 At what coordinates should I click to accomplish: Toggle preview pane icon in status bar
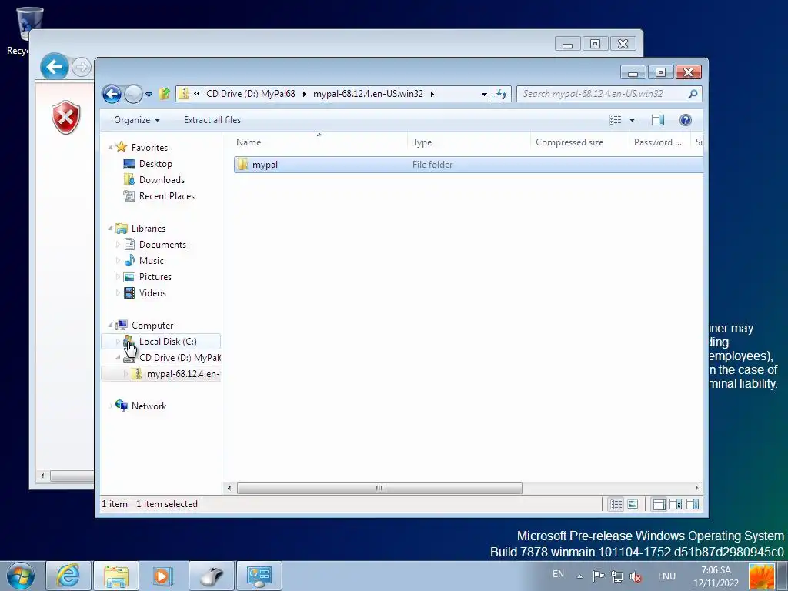[x=693, y=504]
